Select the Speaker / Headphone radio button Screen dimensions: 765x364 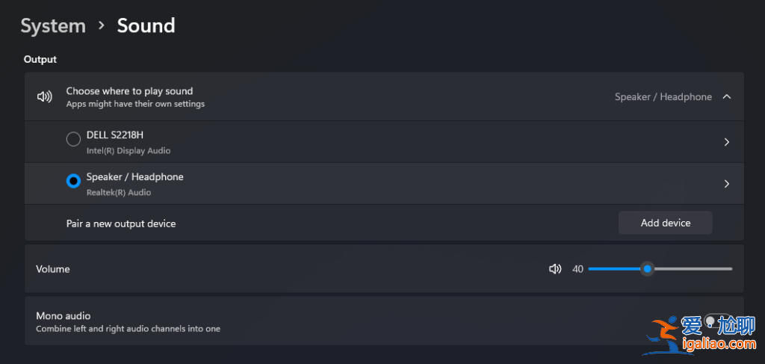coord(73,181)
